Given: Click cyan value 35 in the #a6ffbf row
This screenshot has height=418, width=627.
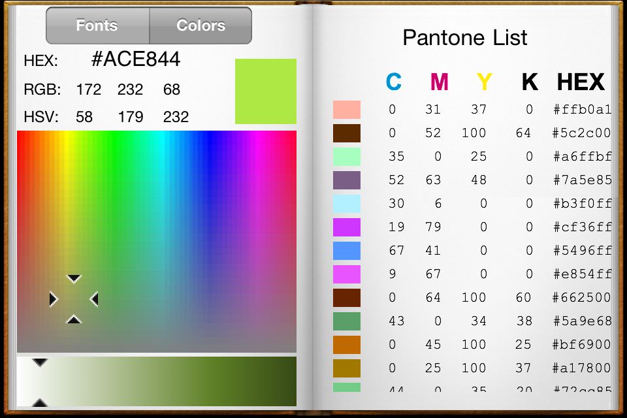Looking at the screenshot, I should click(x=396, y=157).
